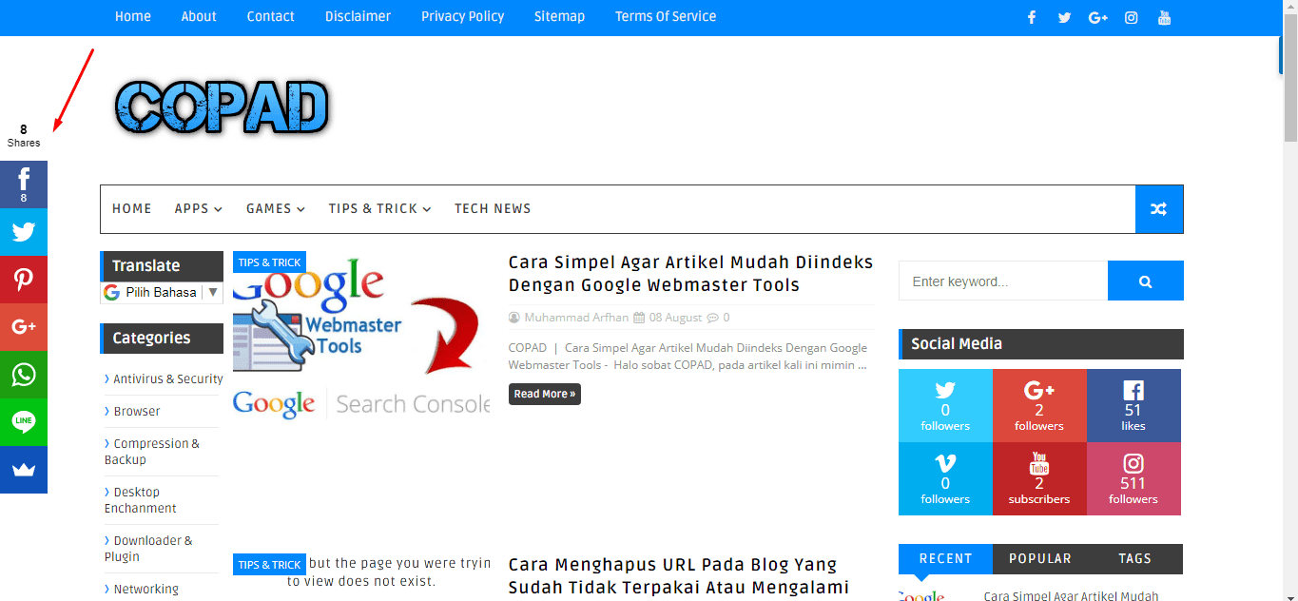The width and height of the screenshot is (1298, 601).
Task: Open Facebook likes tile in Social Media
Action: click(x=1133, y=405)
